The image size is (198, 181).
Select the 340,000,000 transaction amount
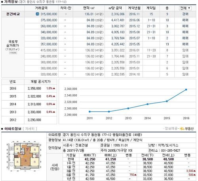(49, 32)
